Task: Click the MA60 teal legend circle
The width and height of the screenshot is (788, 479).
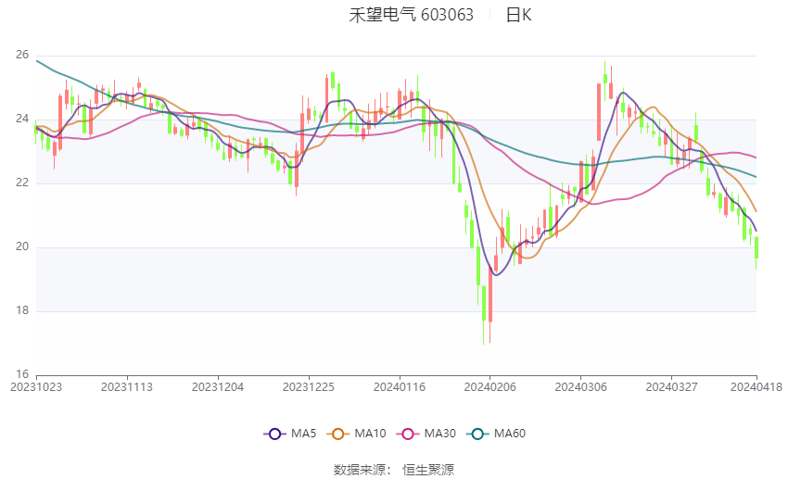Action: 477,434
